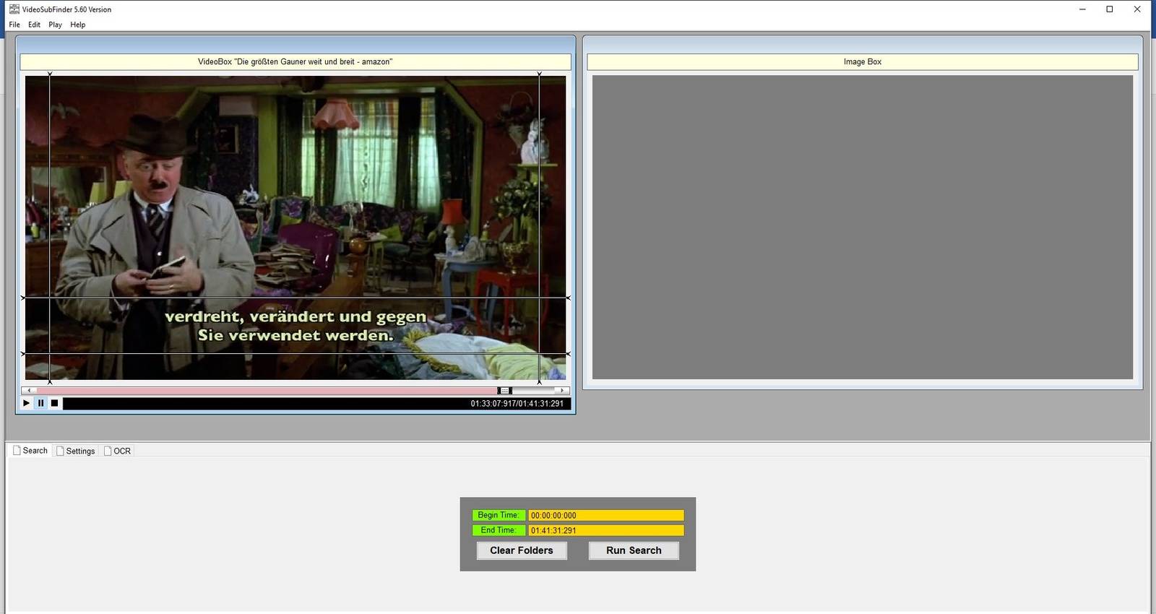Viewport: 1156px width, 614px height.
Task: Click the VideoSubFinder app icon in title bar
Action: pyautogui.click(x=14, y=9)
